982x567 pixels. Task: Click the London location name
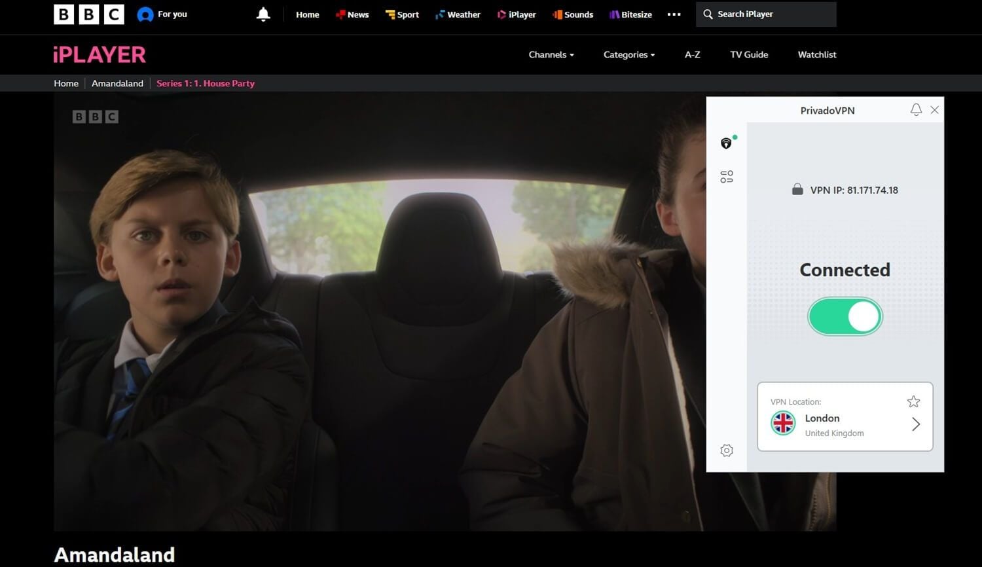point(822,418)
